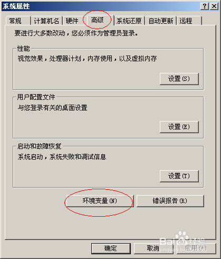Switch to the 常规 tab
The image size is (221, 259).
(x=17, y=21)
